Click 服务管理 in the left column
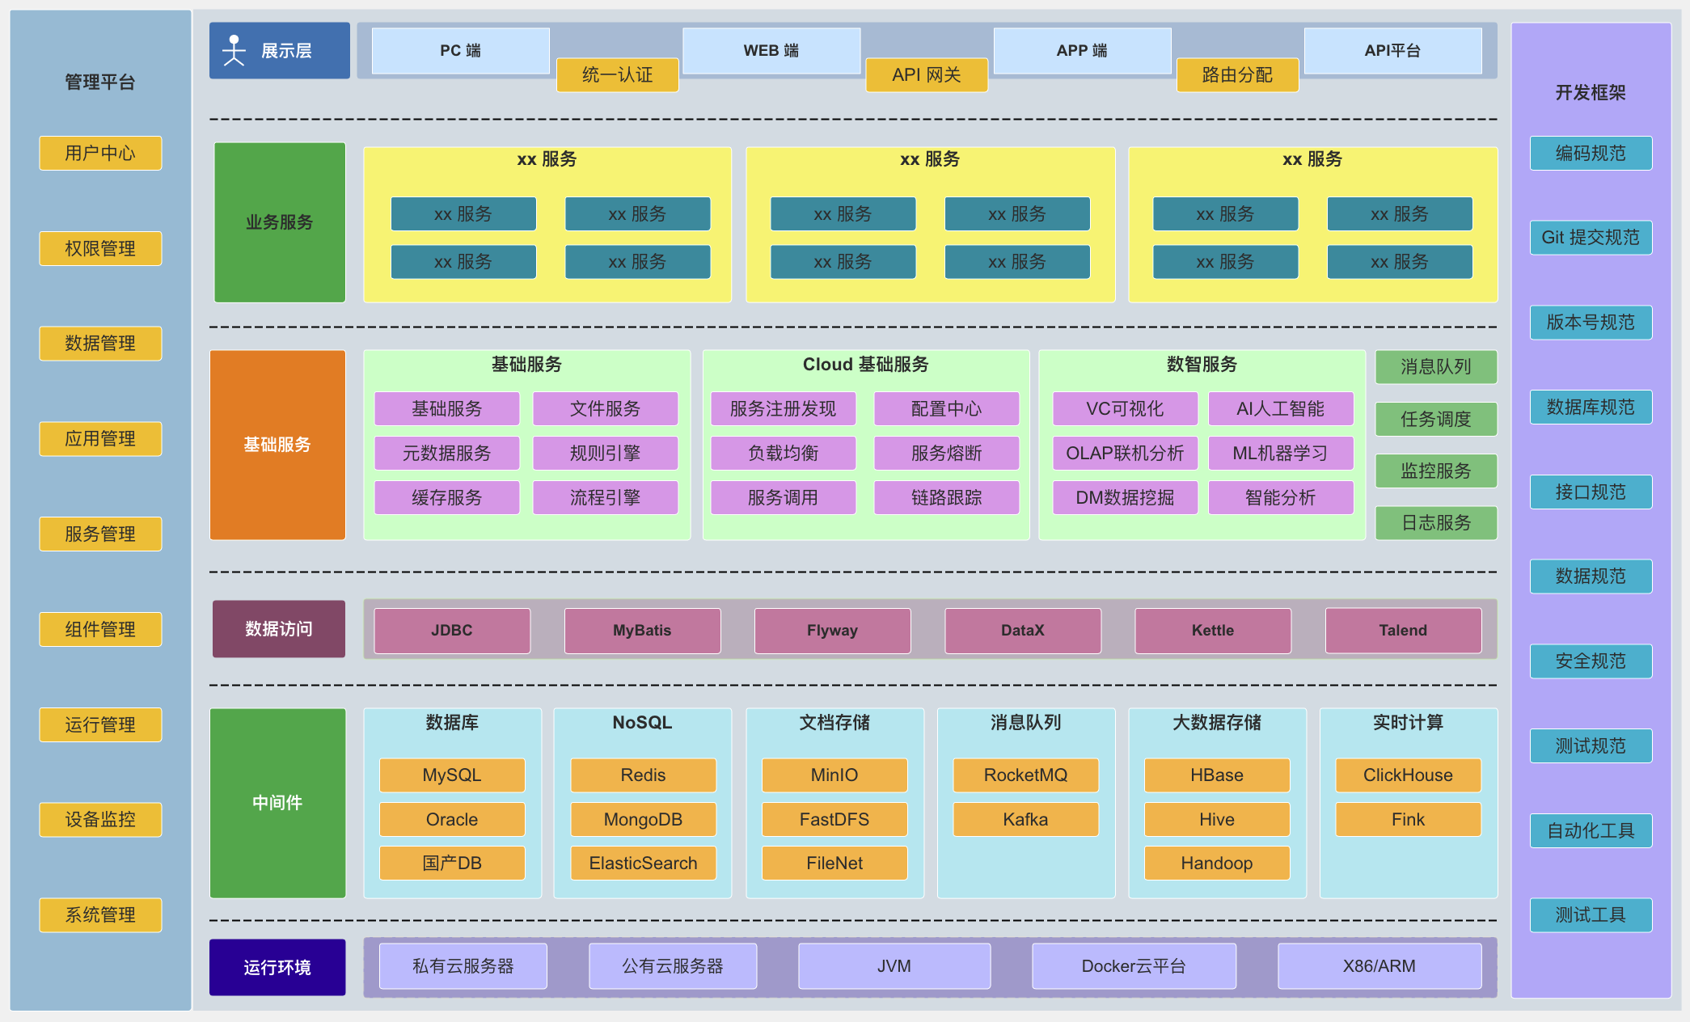This screenshot has height=1022, width=1690. coord(100,534)
